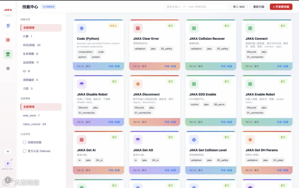The height and width of the screenshot is (188, 299).
Task: Click the 开发新技能 button
Action: 281,7
